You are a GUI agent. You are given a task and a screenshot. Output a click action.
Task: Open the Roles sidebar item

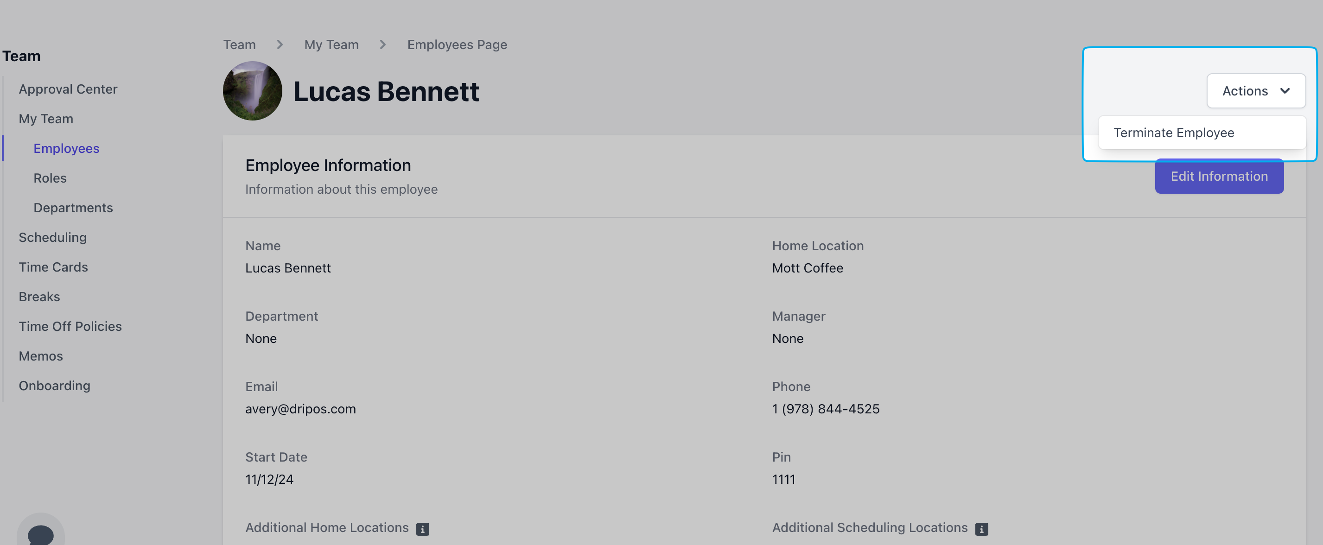tap(50, 178)
